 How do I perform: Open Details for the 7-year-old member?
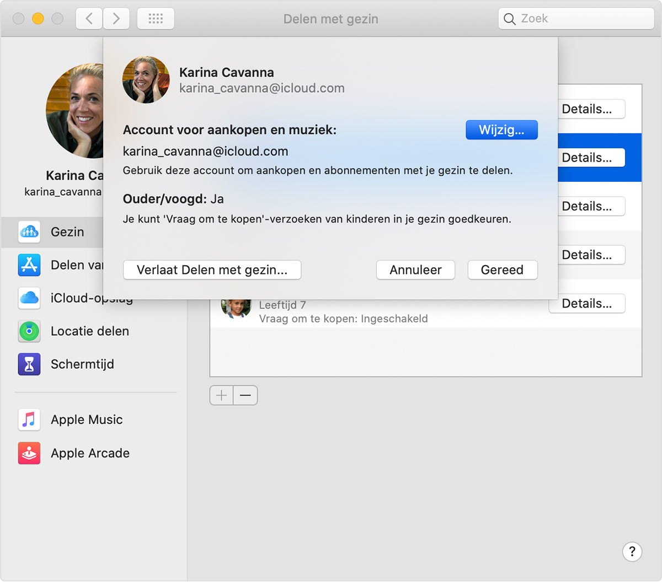click(586, 304)
